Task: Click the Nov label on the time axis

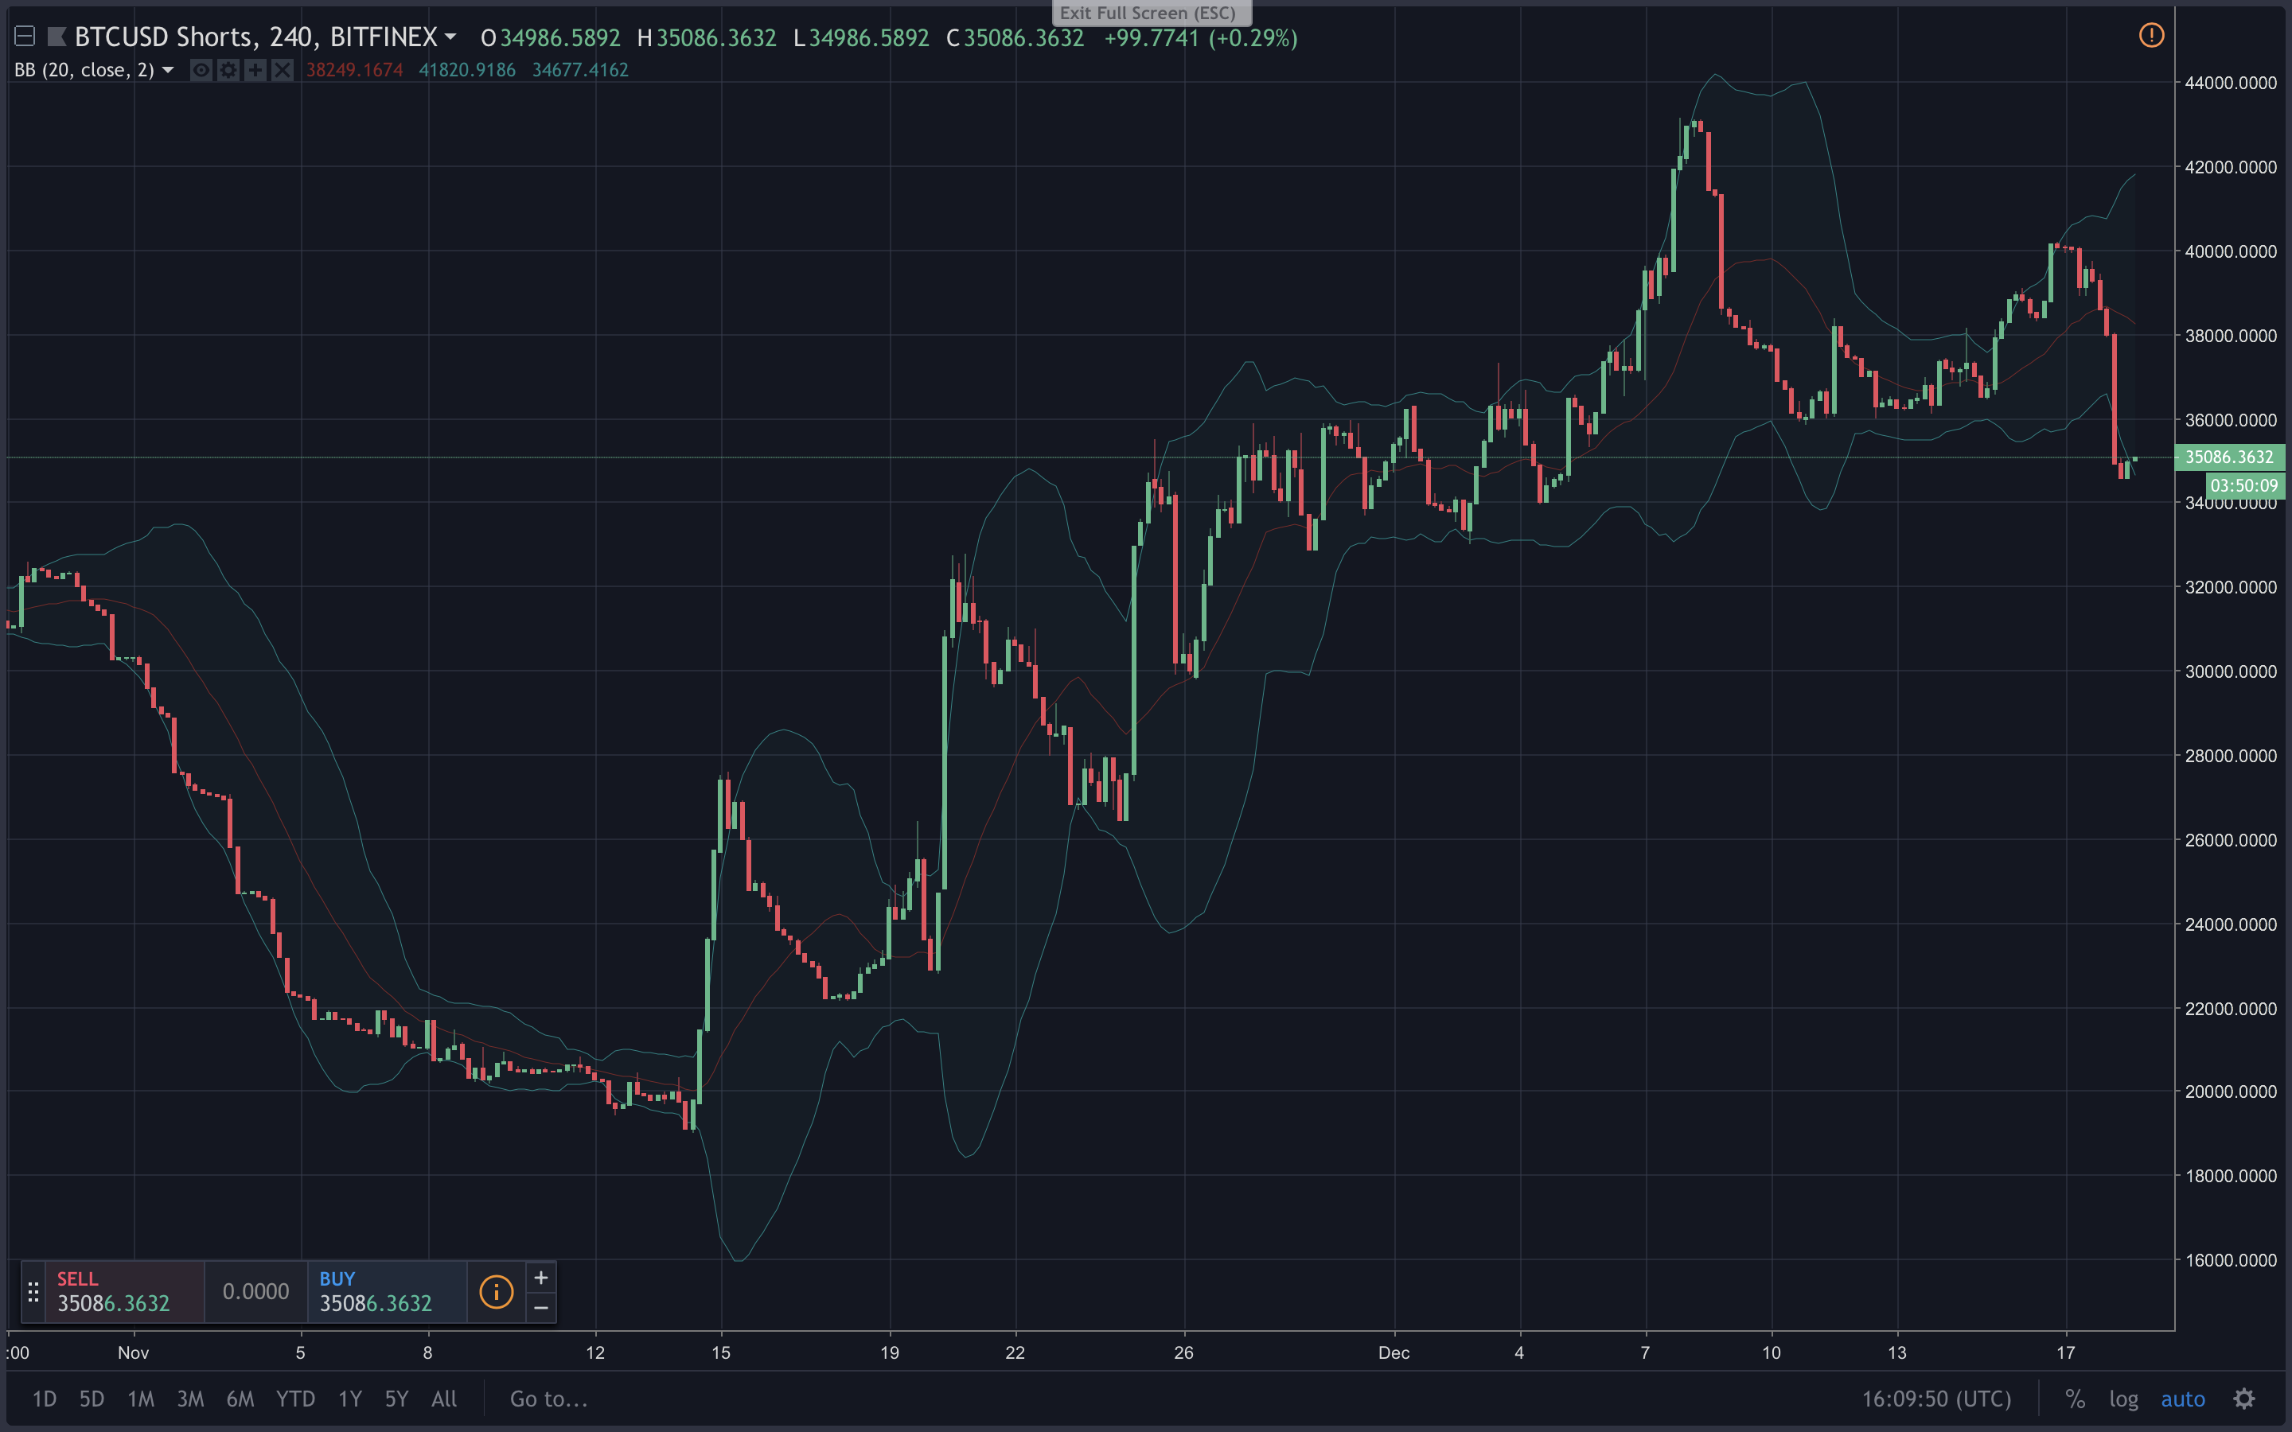Action: click(134, 1352)
